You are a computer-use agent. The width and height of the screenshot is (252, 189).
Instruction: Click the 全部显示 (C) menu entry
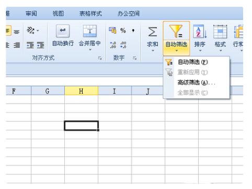click(x=197, y=93)
